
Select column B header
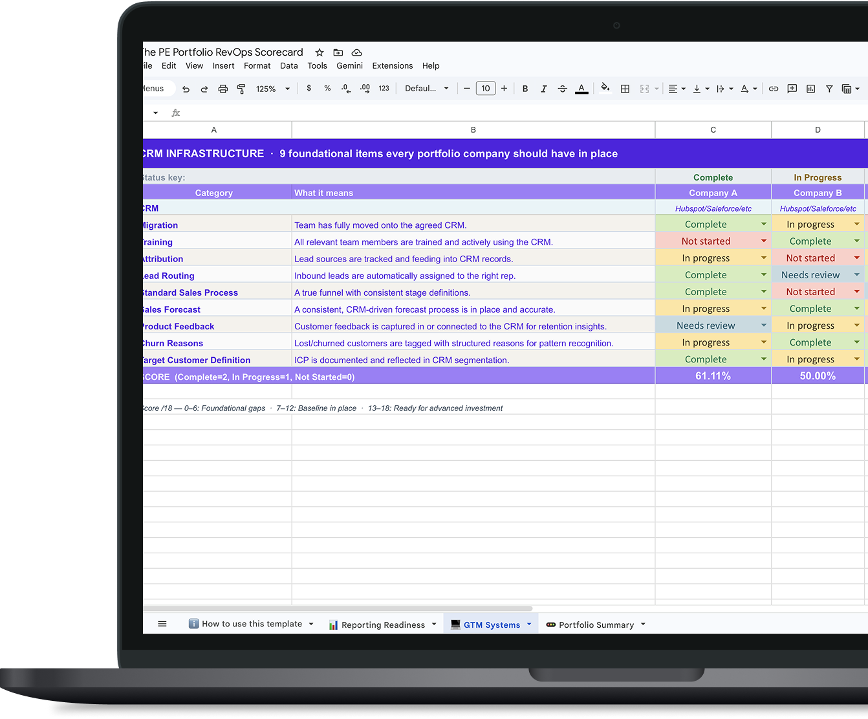click(473, 130)
